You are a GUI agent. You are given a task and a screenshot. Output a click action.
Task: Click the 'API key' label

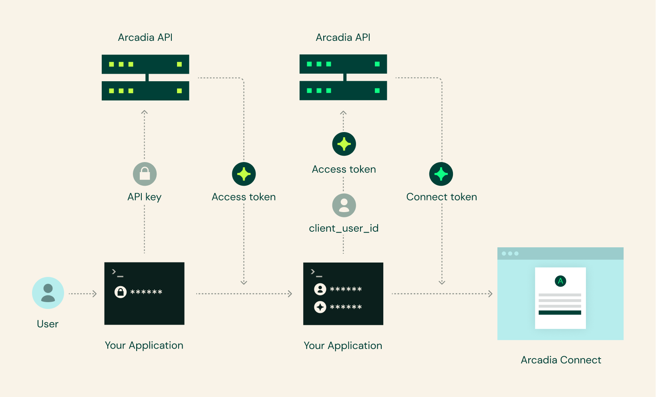tap(144, 197)
